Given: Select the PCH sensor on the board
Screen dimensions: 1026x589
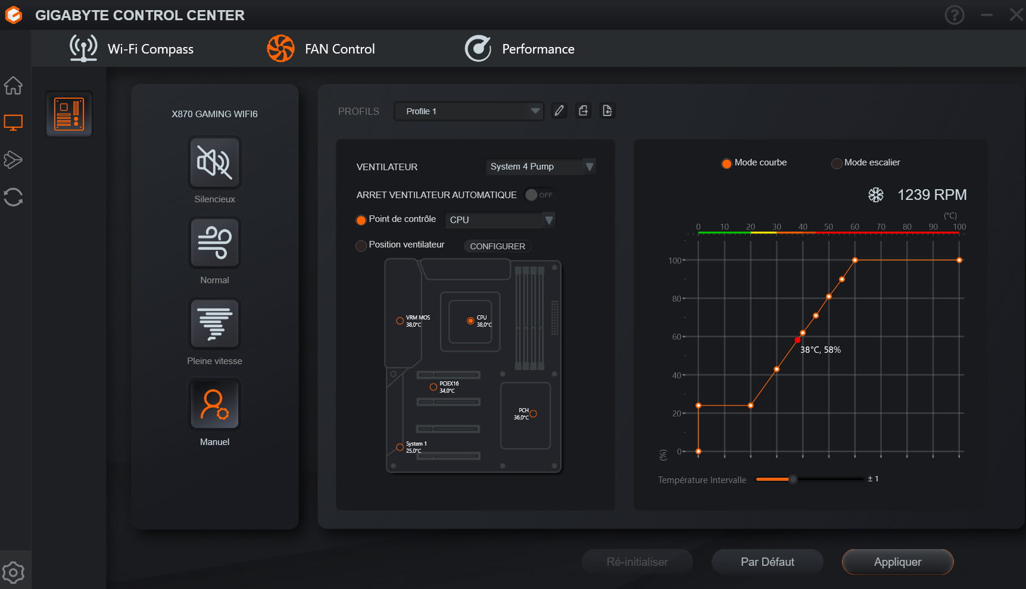Looking at the screenshot, I should [534, 414].
